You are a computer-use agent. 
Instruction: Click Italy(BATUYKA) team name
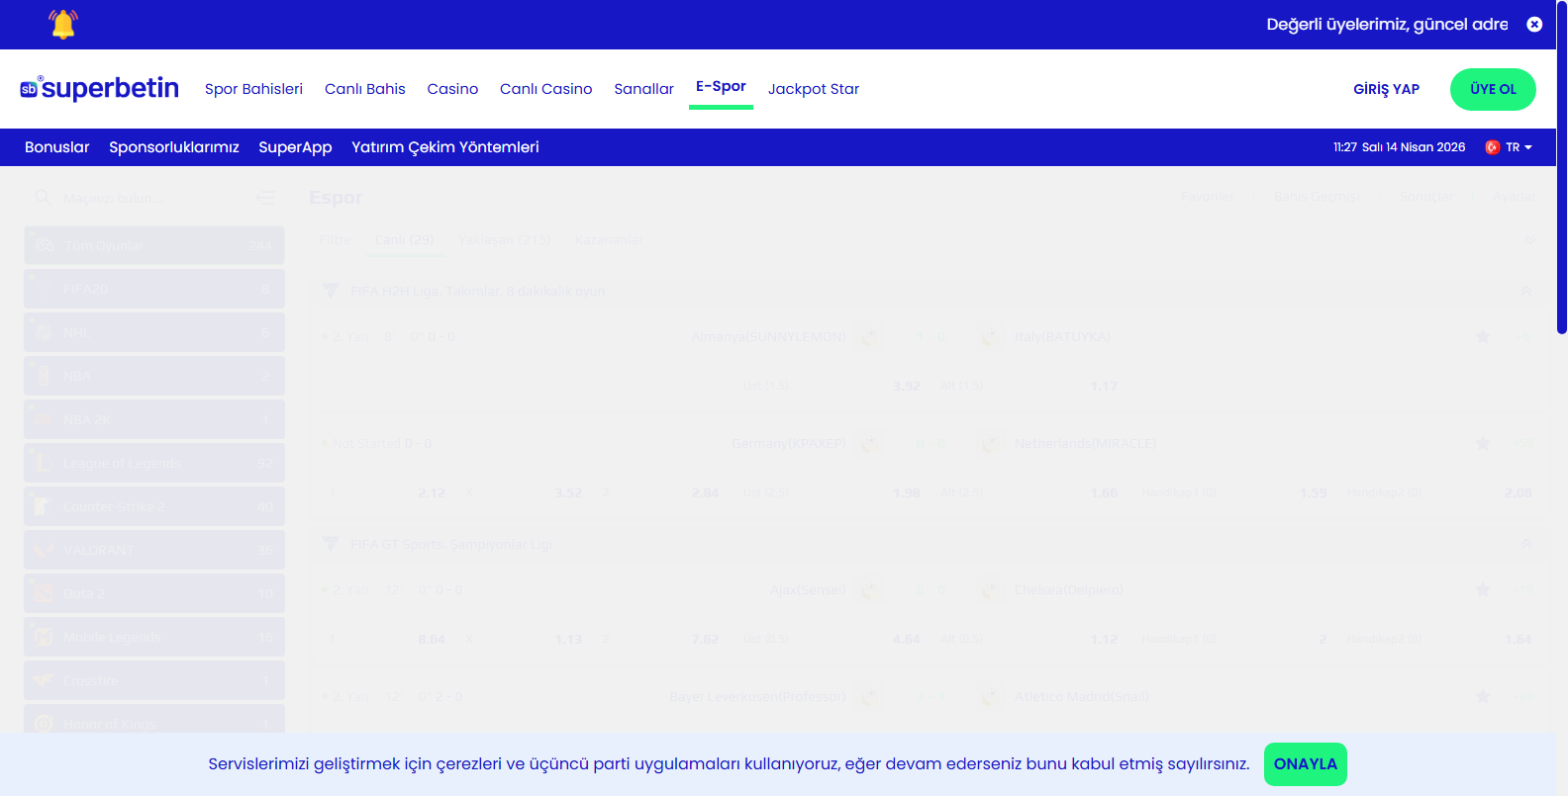coord(1062,337)
